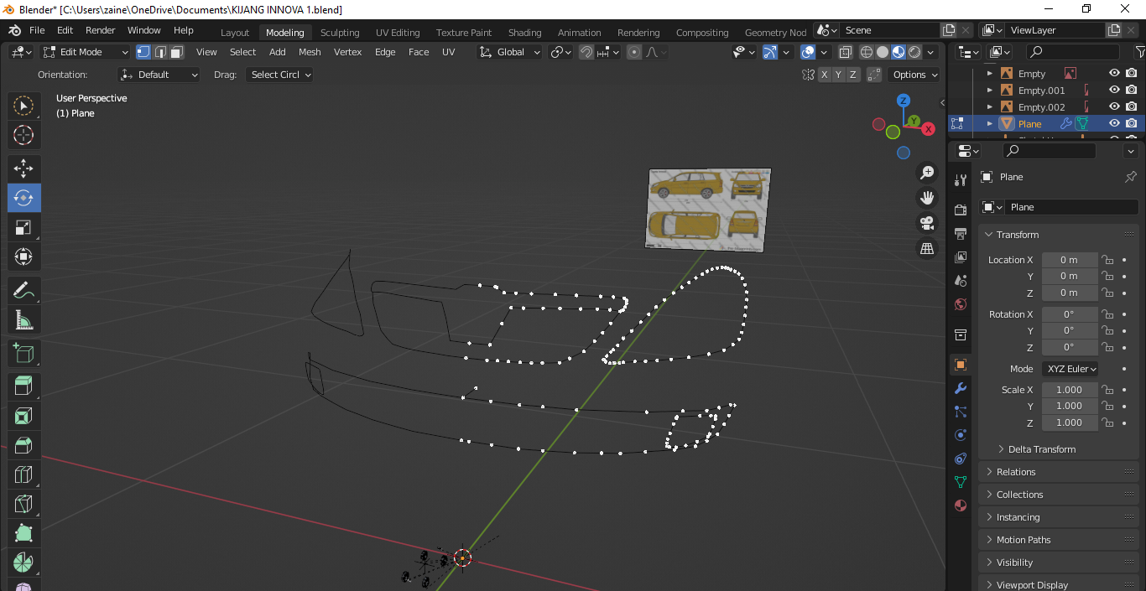Switch to the Sculpting workspace tab
The height and width of the screenshot is (591, 1146).
click(340, 33)
